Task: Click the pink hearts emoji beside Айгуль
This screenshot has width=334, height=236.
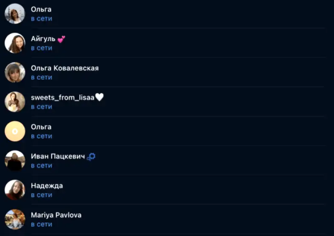Action: (61, 39)
